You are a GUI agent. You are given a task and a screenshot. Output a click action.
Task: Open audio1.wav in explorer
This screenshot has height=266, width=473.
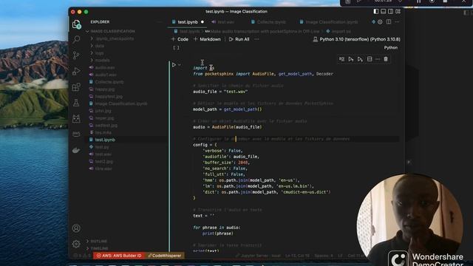coord(103,75)
